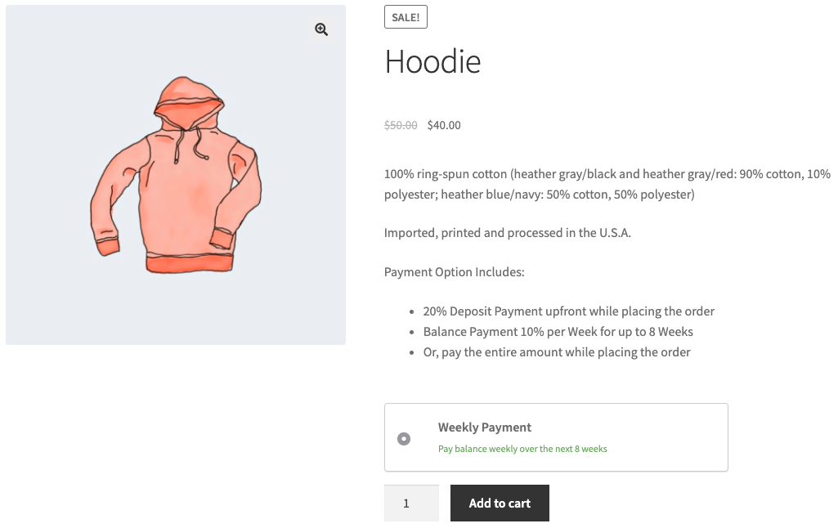Focus the product quantity input field
The image size is (838, 528).
point(411,503)
